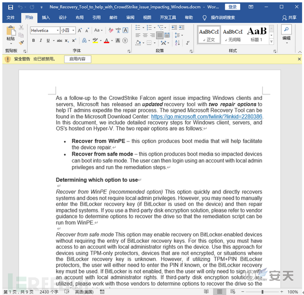Apply strikethrough formatting to text

(x=59, y=41)
